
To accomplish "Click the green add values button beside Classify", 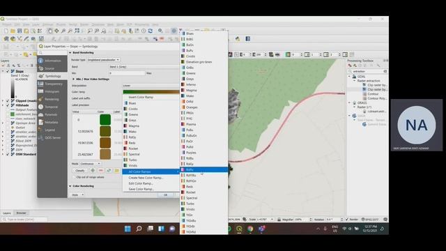I will 93,170.
